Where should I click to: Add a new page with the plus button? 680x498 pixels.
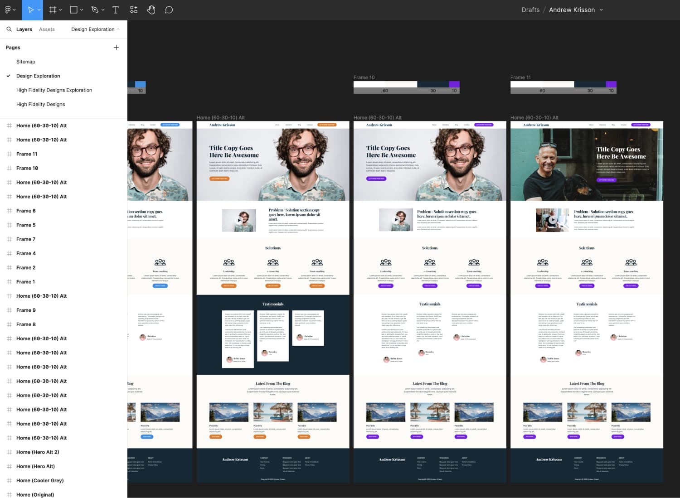click(116, 47)
